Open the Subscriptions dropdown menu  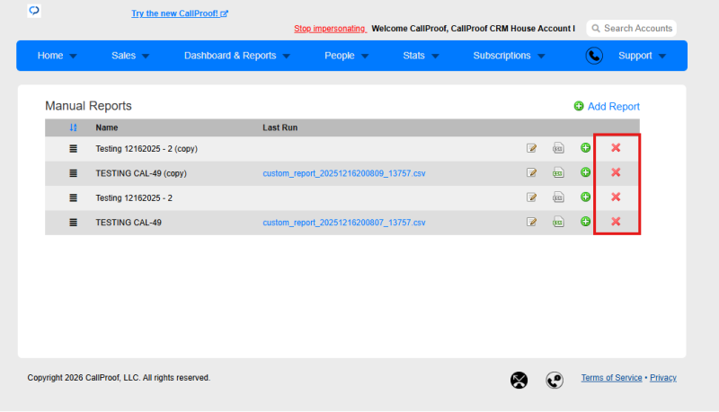(x=509, y=56)
